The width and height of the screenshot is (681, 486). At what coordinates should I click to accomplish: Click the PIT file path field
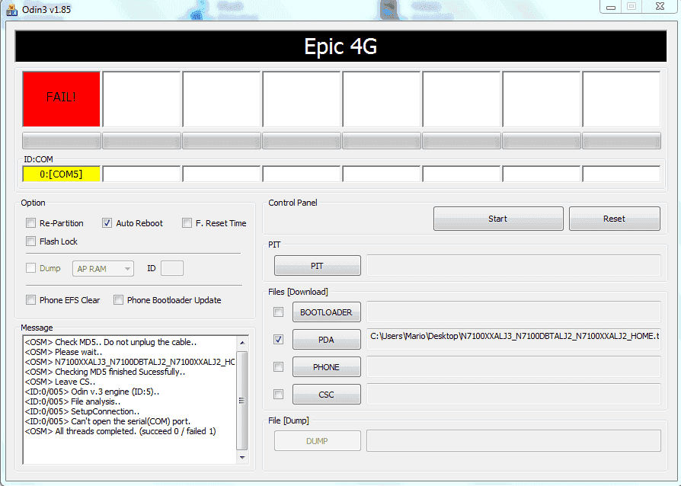click(x=513, y=265)
